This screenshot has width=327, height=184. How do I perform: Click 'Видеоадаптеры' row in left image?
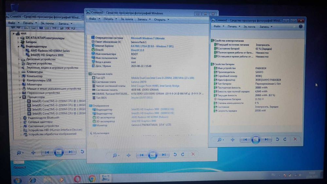pos(34,46)
